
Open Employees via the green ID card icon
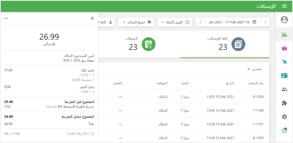284,75
